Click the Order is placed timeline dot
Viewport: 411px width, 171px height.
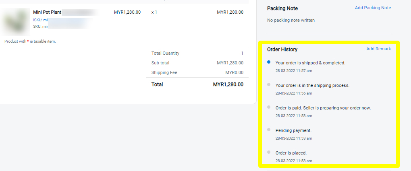269,152
